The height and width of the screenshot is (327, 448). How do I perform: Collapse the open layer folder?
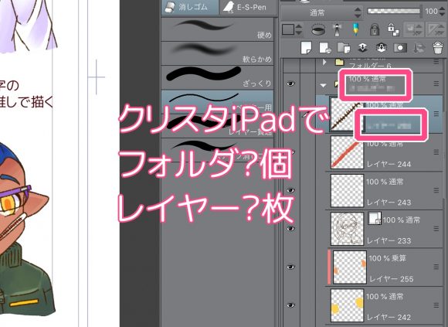pos(323,85)
